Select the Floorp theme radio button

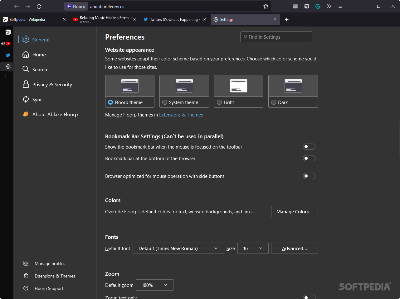click(x=110, y=102)
